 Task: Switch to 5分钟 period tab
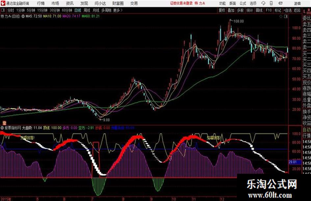[31, 10]
